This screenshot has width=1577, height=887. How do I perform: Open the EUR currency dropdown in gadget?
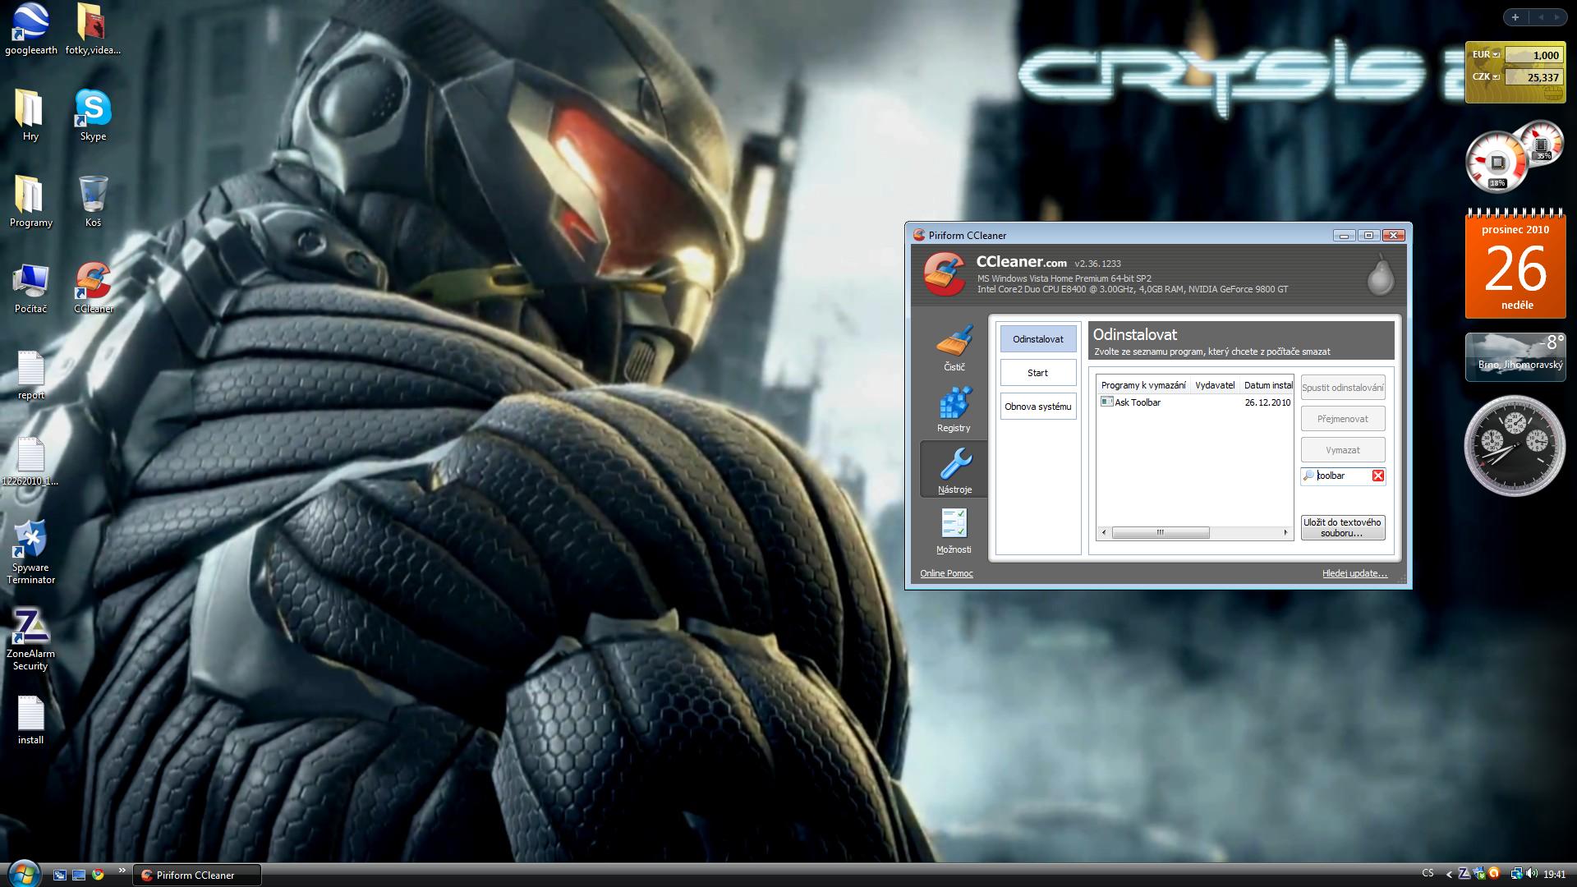coord(1496,55)
